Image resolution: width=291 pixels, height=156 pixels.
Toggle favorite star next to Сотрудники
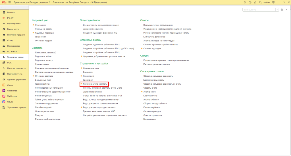coord(34,25)
